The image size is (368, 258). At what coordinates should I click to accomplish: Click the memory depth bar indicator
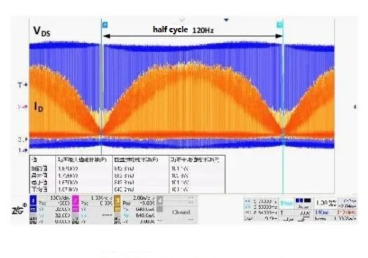click(303, 201)
